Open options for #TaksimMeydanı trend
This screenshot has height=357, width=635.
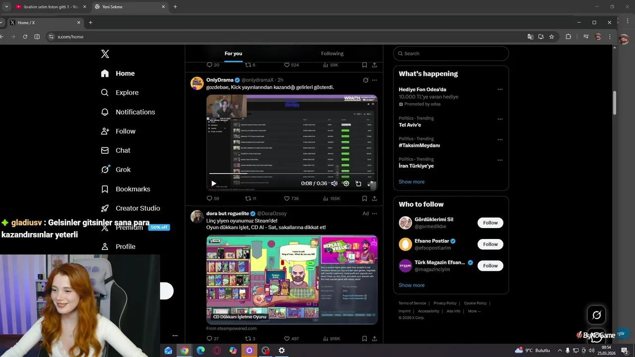tap(500, 139)
